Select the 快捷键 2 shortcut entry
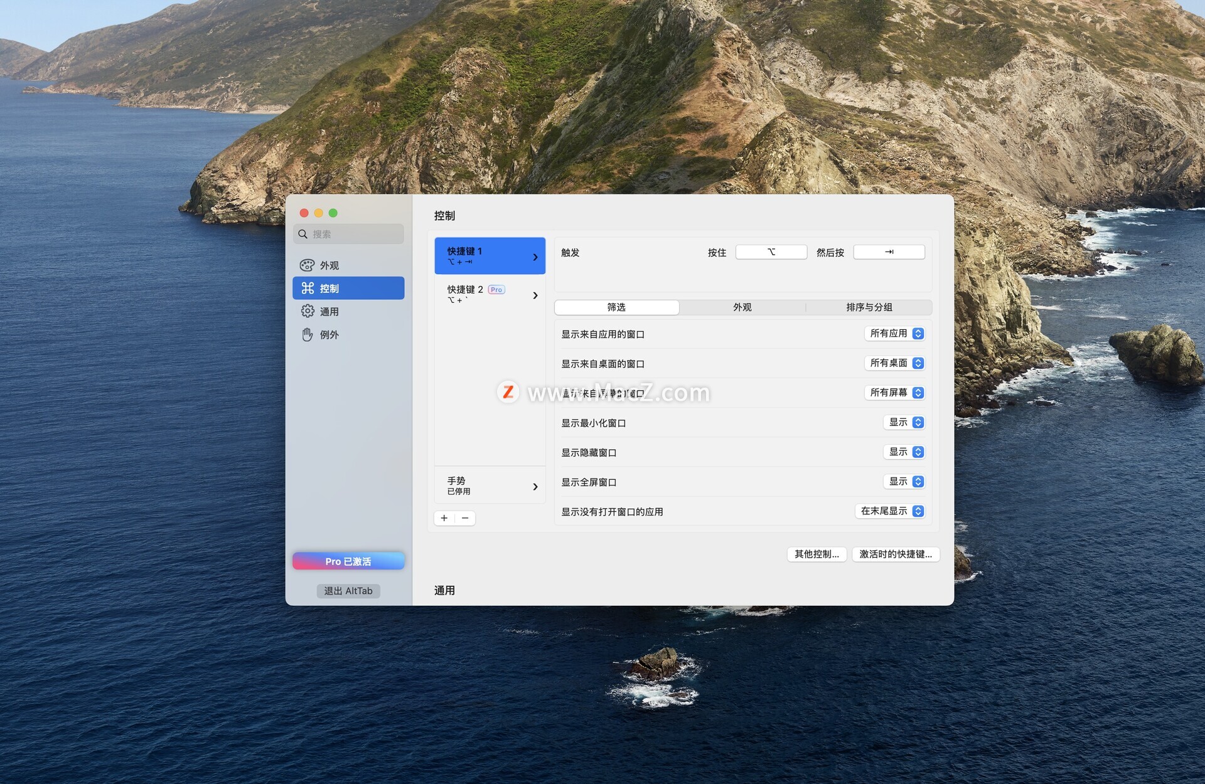Viewport: 1205px width, 784px height. [x=490, y=294]
